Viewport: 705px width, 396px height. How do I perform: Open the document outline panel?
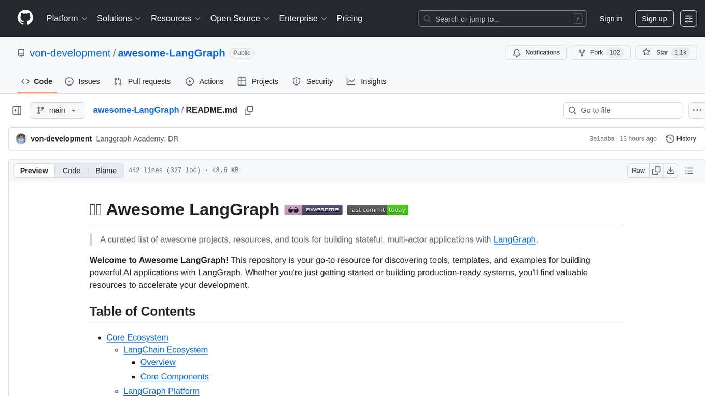pyautogui.click(x=689, y=171)
